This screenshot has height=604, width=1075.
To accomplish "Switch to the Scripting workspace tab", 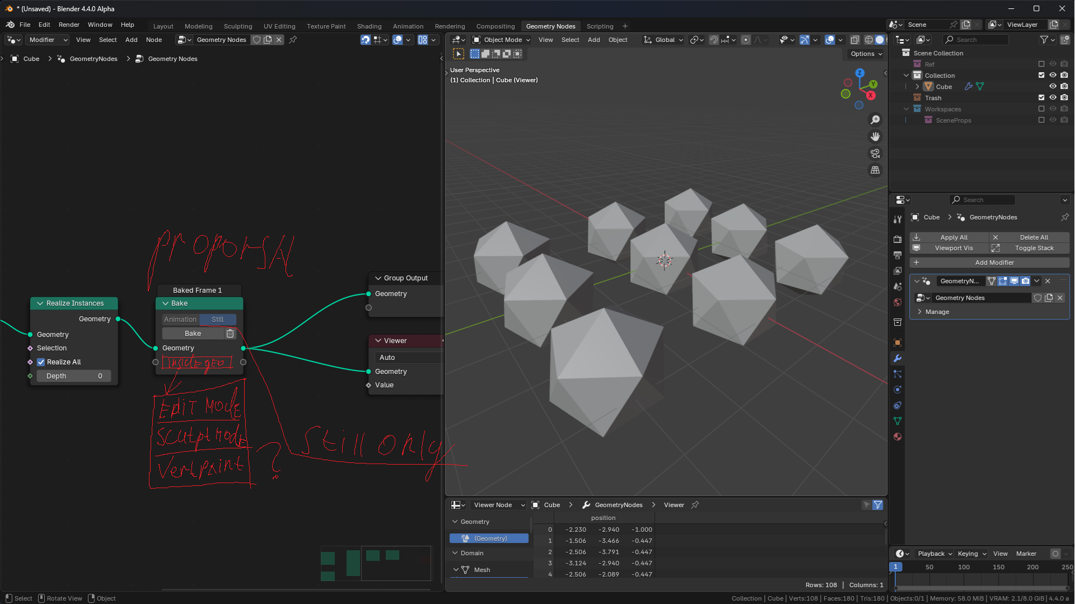I will tap(600, 26).
